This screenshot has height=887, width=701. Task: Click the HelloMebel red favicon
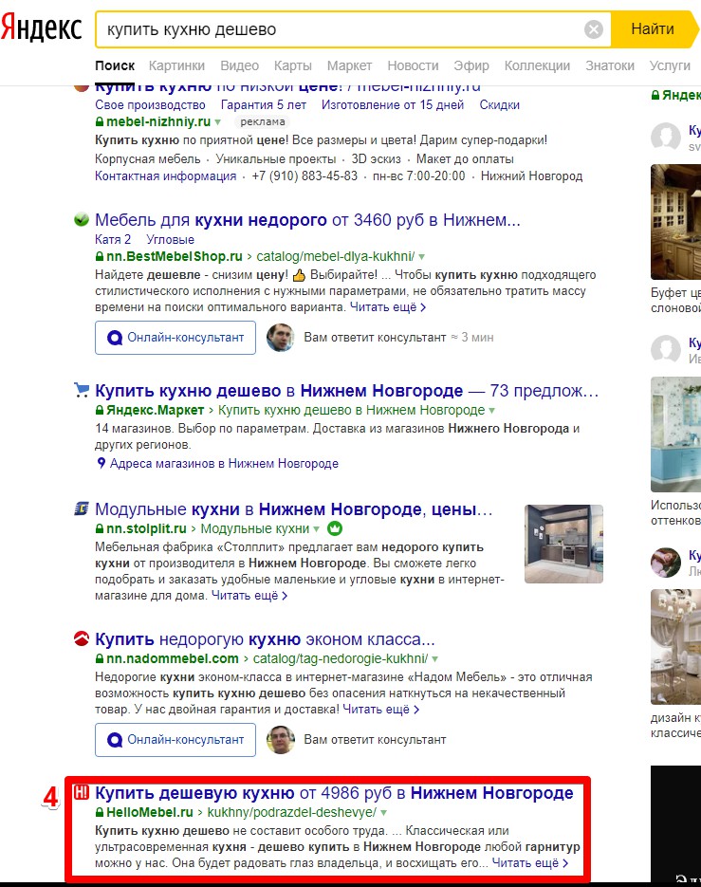(x=82, y=792)
